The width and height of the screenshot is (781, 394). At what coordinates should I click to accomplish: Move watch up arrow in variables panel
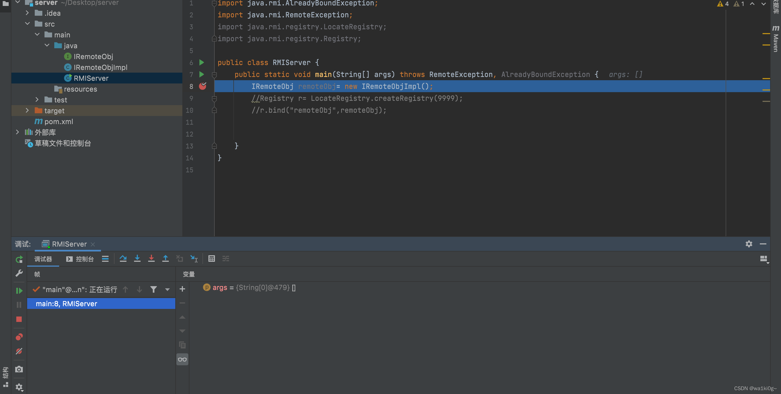pos(182,317)
